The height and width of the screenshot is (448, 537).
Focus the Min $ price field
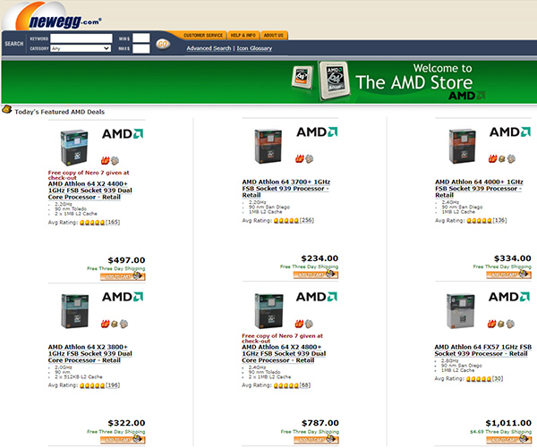pyautogui.click(x=141, y=38)
